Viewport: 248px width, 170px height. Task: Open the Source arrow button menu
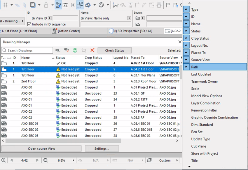click(143, 18)
